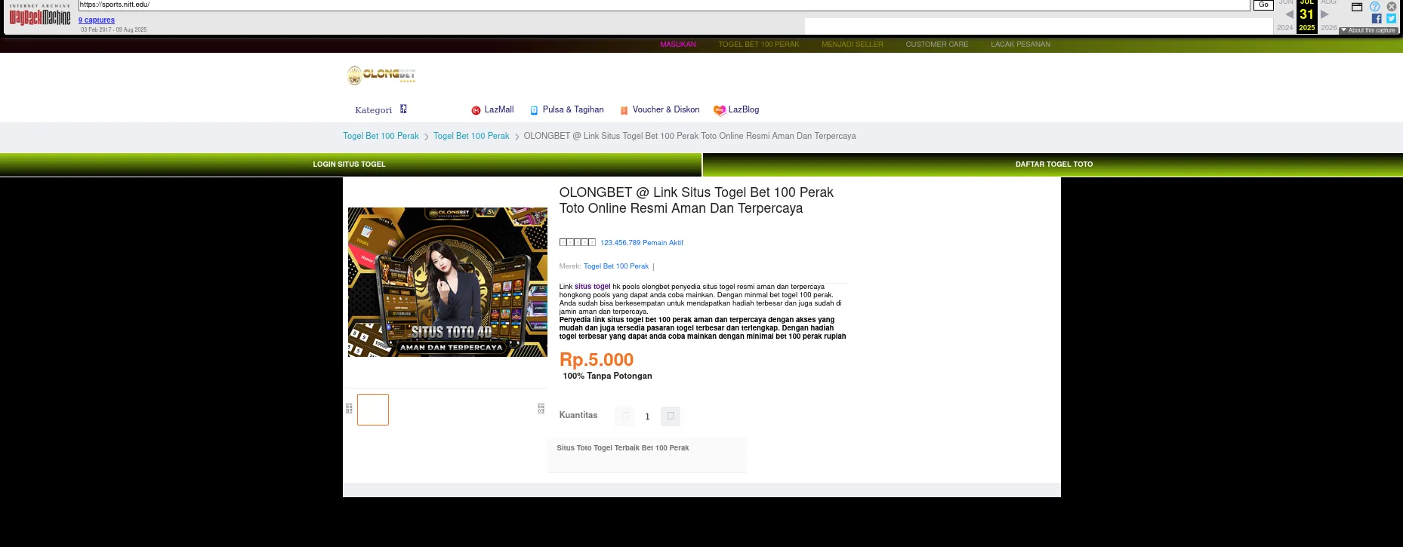Open capture screenshot window icon
This screenshot has width=1403, height=547.
point(1357,7)
